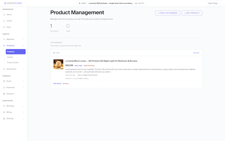The image size is (225, 141).
Task: Expand the Email section chevron
Action: pyautogui.click(x=23, y=81)
